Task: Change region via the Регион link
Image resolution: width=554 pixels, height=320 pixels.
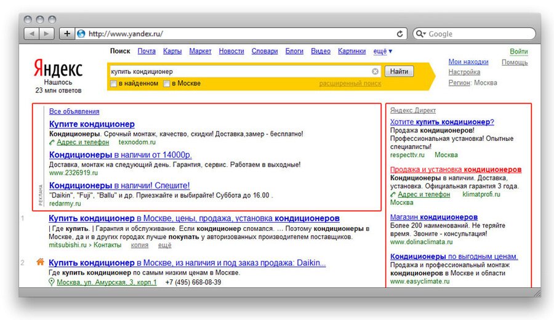Action: click(x=459, y=82)
